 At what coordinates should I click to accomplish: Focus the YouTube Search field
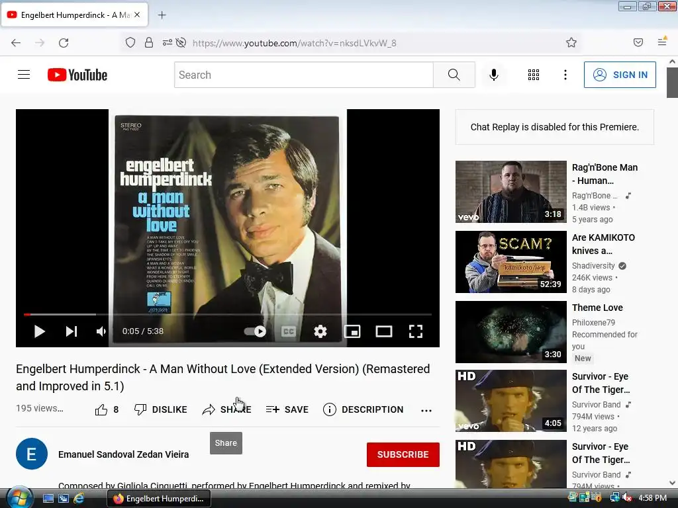[303, 75]
